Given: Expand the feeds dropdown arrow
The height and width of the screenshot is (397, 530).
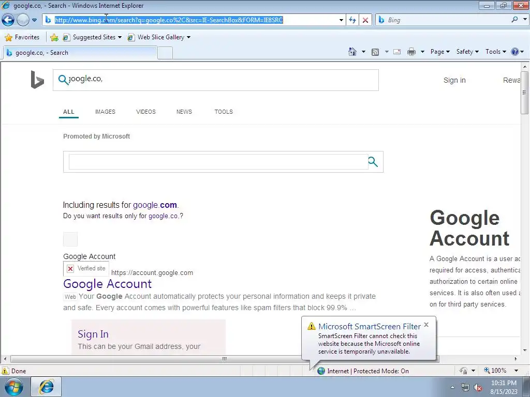Looking at the screenshot, I should 387,52.
